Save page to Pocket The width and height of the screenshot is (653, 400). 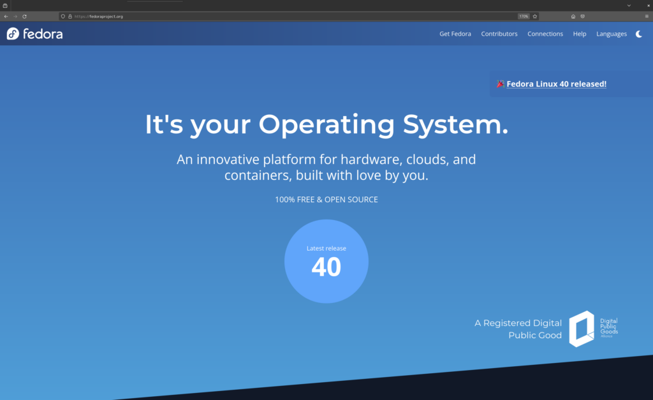coord(583,16)
